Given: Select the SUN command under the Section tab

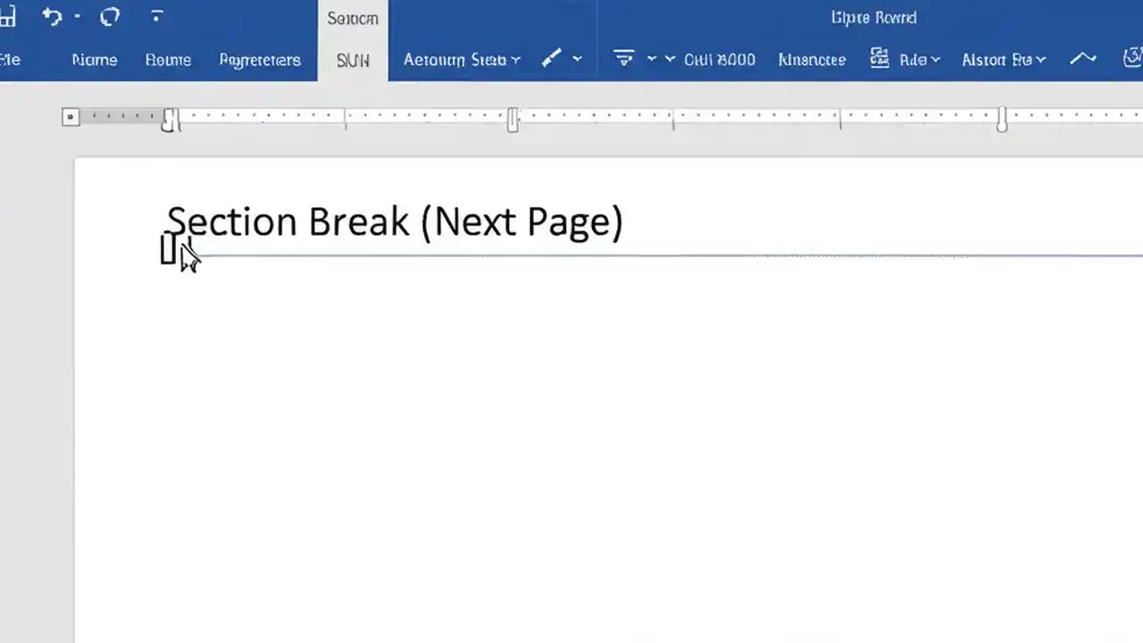Looking at the screenshot, I should tap(353, 60).
